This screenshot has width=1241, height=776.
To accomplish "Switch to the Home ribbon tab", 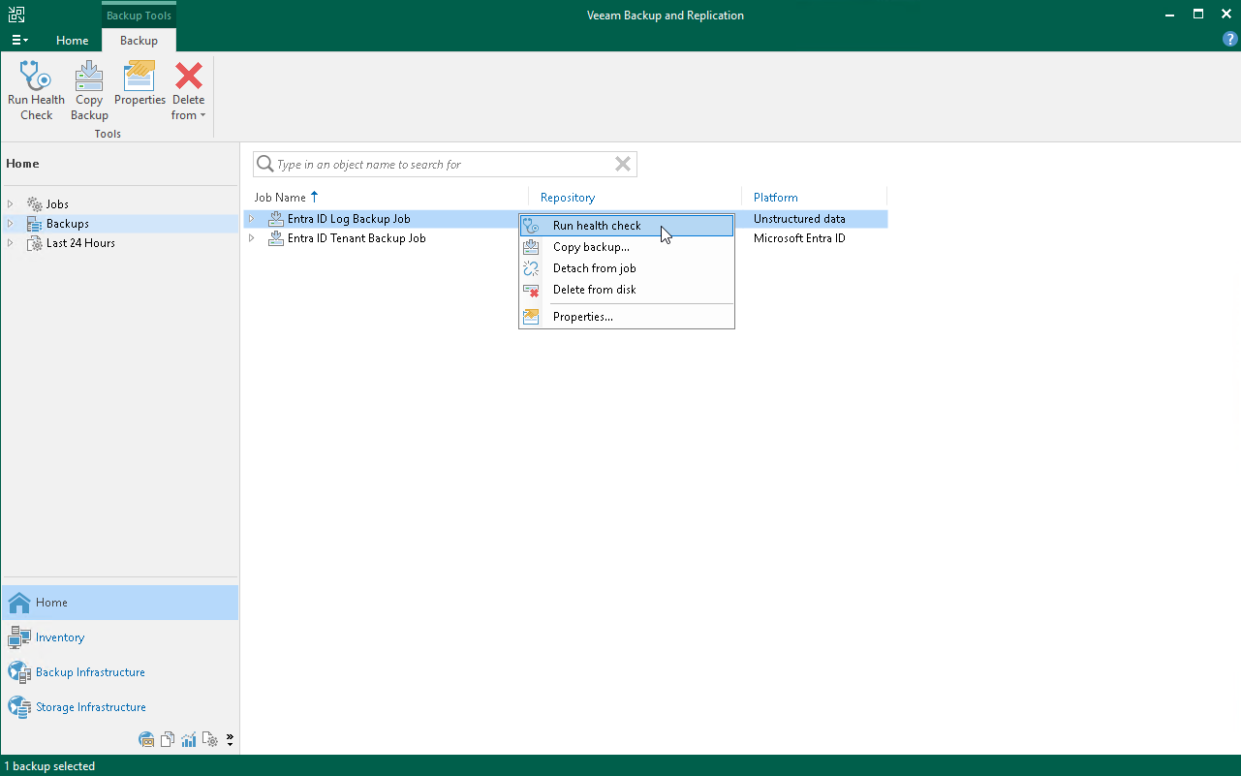I will tap(73, 41).
